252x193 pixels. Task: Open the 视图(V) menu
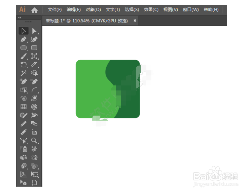coord(171,10)
